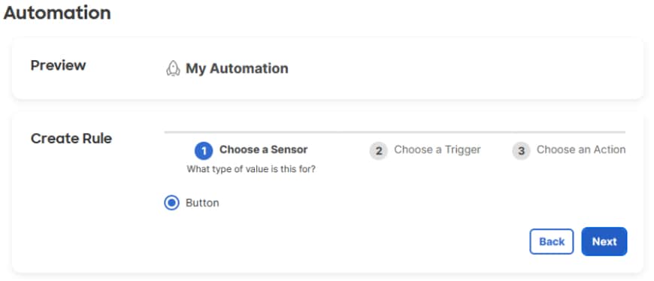
Task: Click empty area of the Preview card
Action: [459, 69]
